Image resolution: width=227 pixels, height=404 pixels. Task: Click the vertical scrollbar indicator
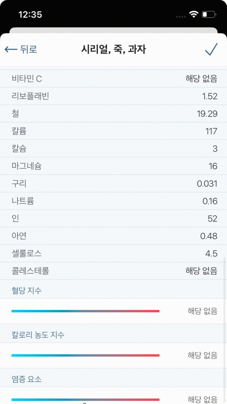[225, 330]
